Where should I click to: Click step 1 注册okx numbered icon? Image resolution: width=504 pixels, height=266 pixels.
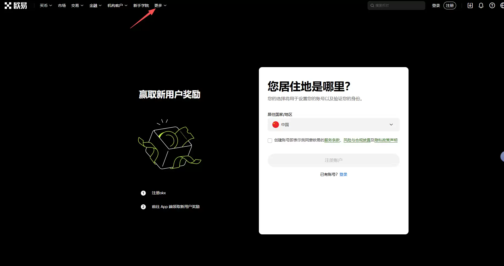[143, 193]
